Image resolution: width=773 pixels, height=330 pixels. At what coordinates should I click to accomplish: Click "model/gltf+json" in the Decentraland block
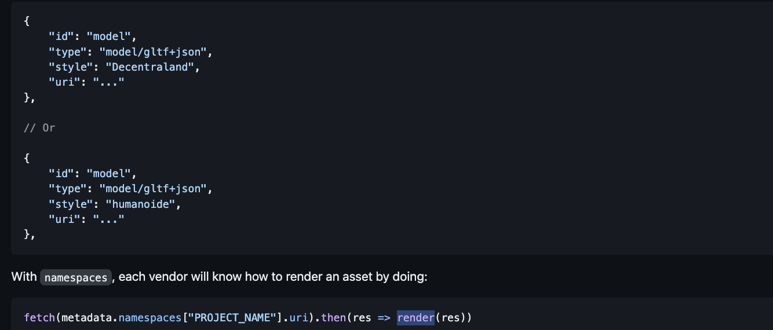click(x=152, y=52)
